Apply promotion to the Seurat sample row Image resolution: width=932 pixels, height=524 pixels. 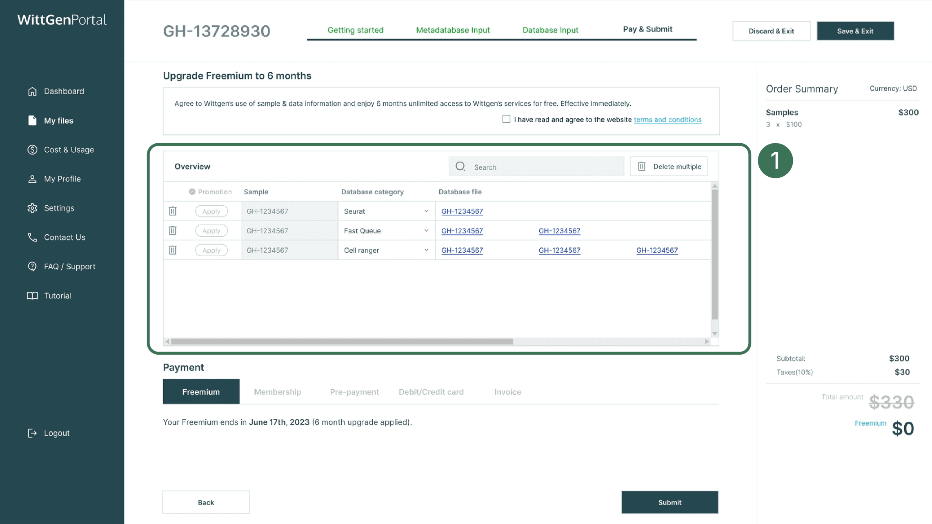point(211,211)
